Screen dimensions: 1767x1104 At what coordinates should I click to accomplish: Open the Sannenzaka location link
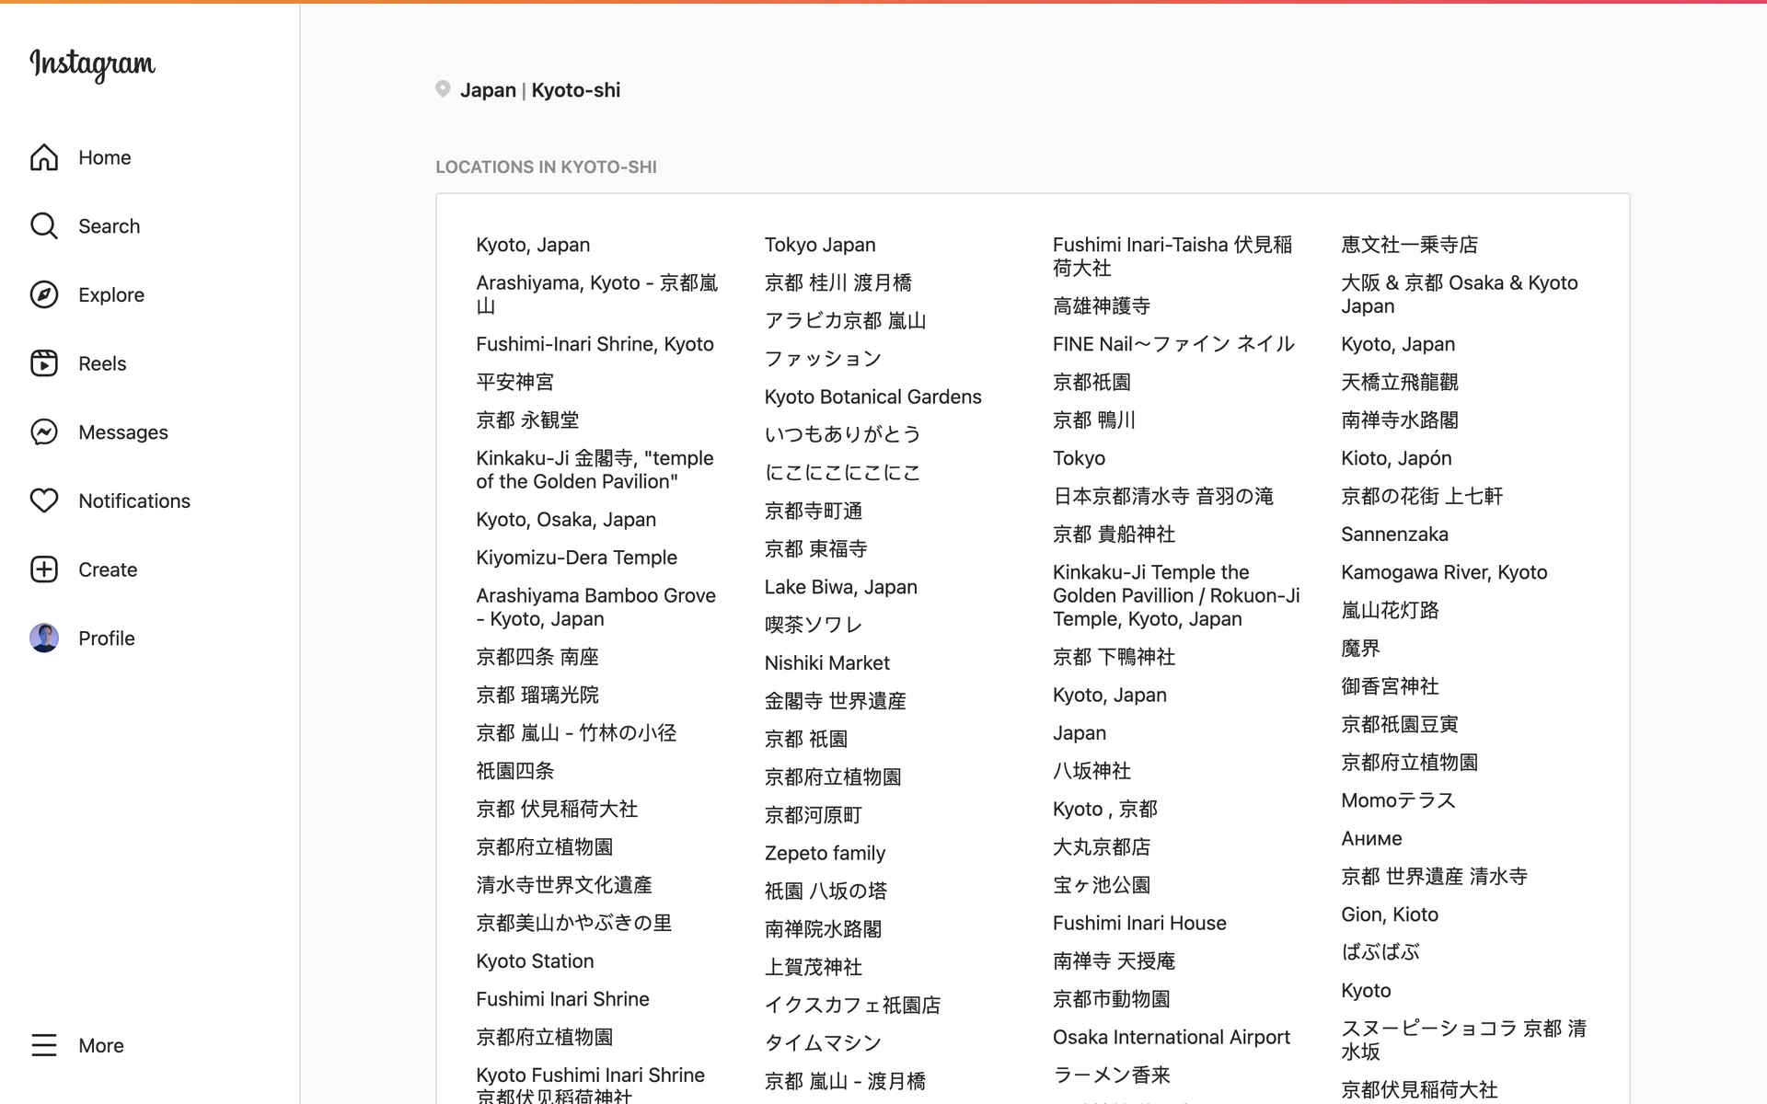(x=1393, y=535)
